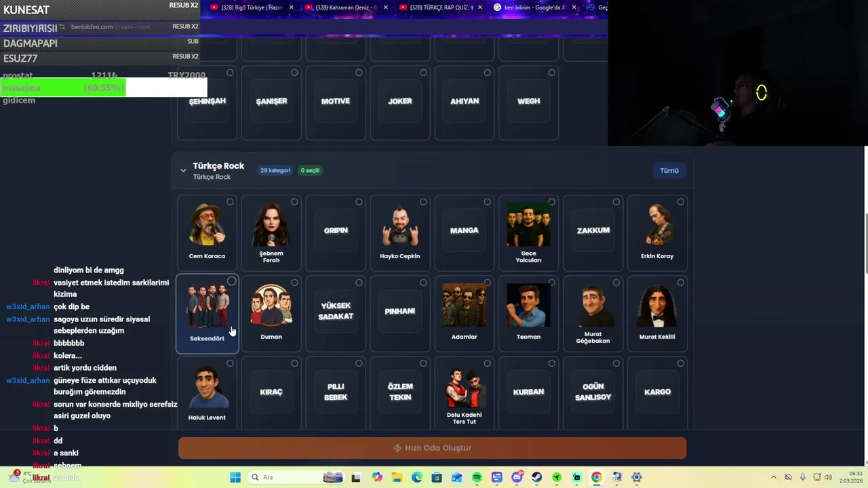
Task: Select the Haluk Levent card
Action: pyautogui.click(x=207, y=392)
